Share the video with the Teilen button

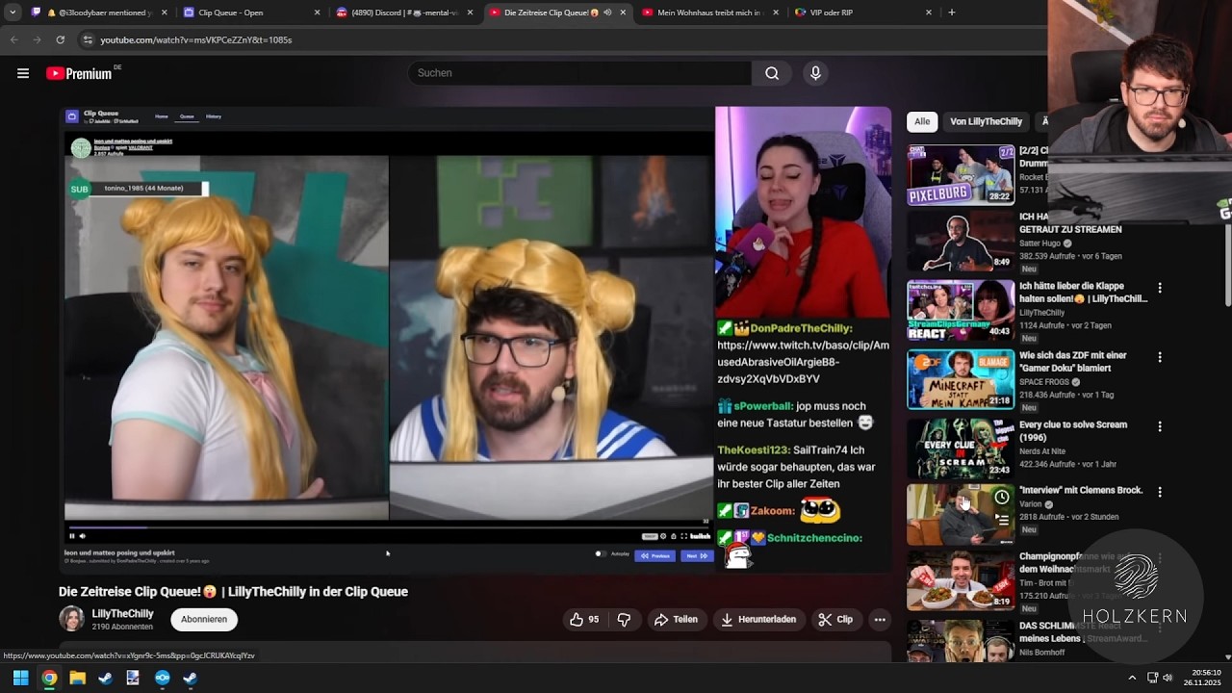pyautogui.click(x=676, y=620)
